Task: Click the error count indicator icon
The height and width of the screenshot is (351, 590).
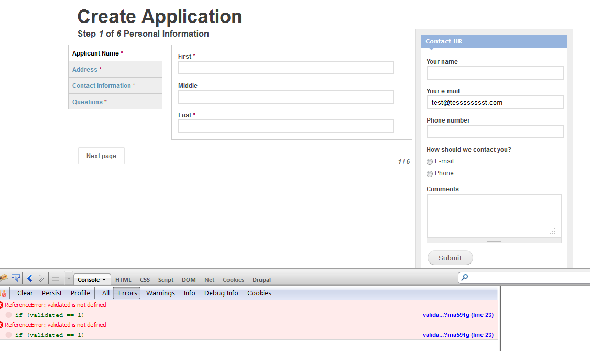Action: pyautogui.click(x=4, y=293)
